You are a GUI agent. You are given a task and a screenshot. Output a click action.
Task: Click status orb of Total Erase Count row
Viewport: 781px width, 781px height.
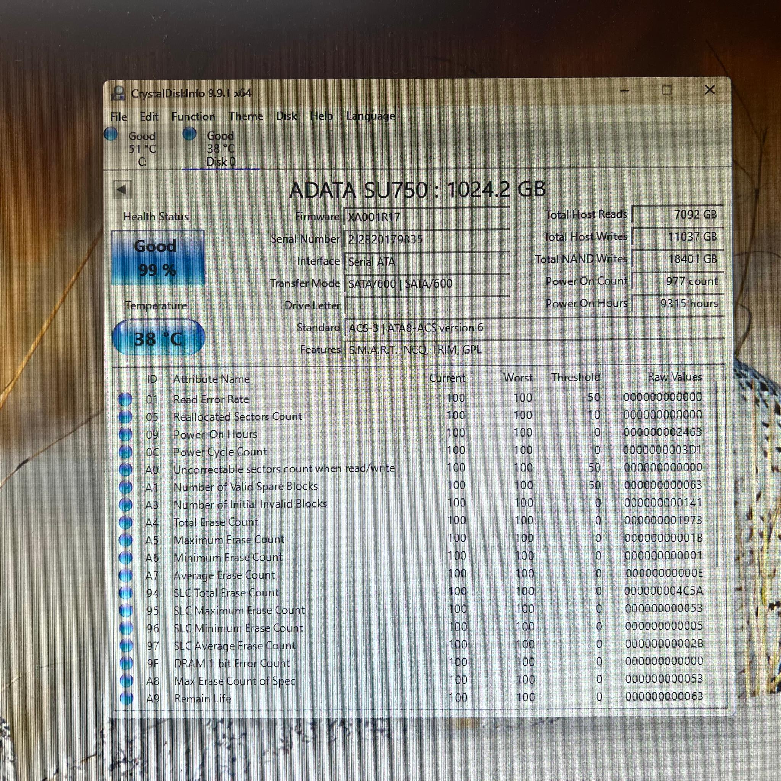126,523
